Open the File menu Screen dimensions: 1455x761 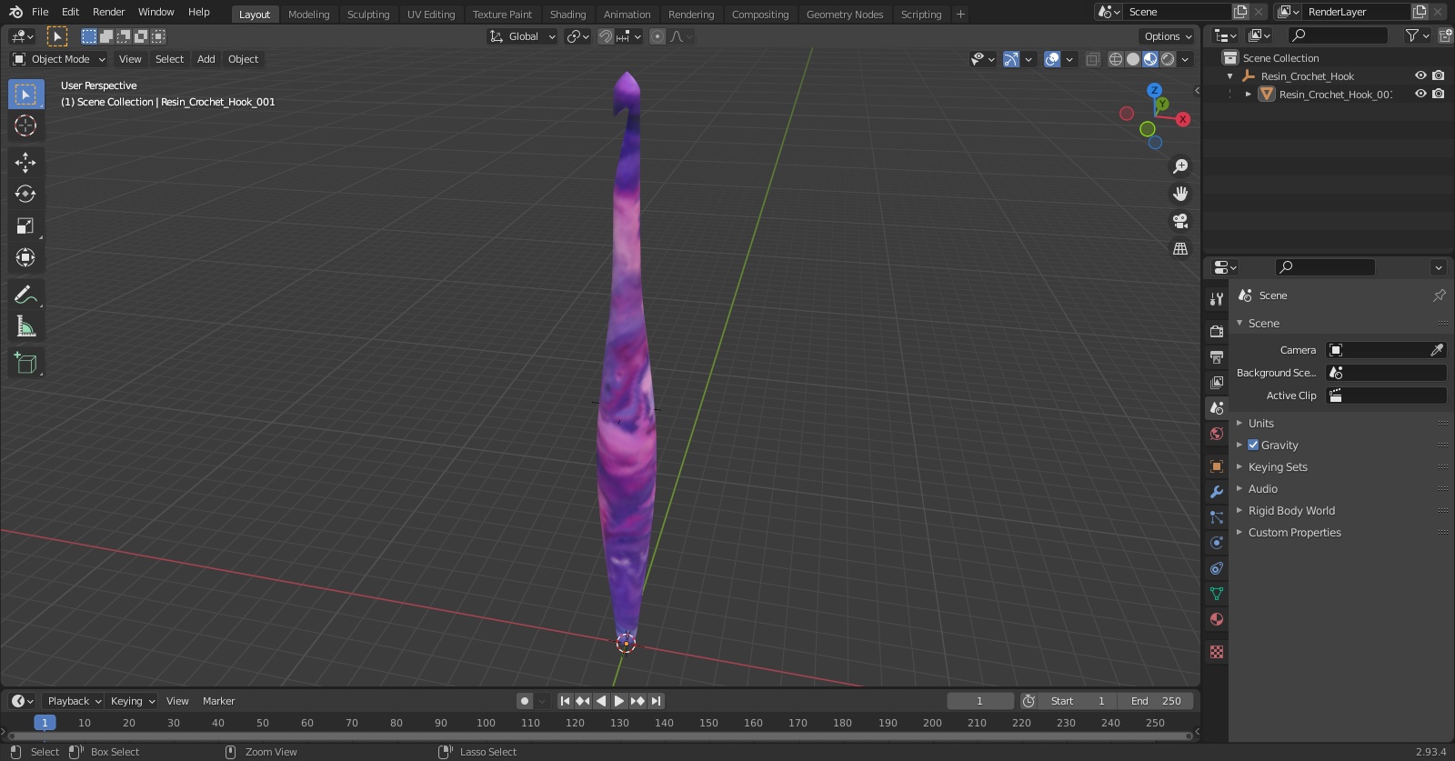[40, 12]
